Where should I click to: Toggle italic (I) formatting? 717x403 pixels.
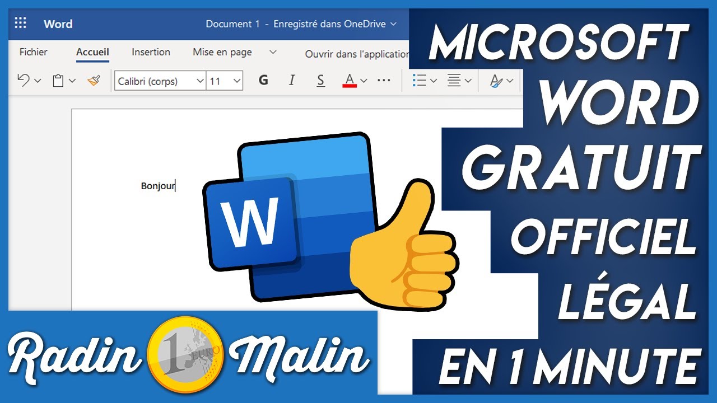click(291, 81)
